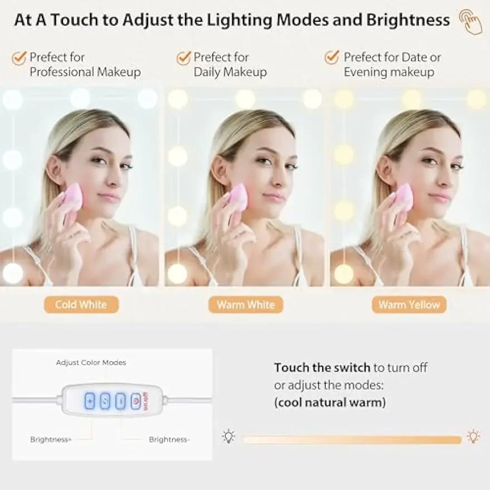Click the checkmark beside Date or Evening makeup

[332, 57]
